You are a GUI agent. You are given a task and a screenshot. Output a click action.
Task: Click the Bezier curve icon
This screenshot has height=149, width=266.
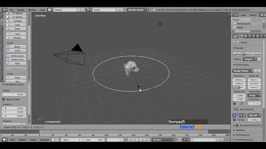[8, 47]
